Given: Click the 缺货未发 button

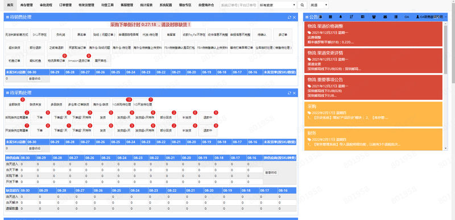Looking at the screenshot, I should [x=35, y=104].
